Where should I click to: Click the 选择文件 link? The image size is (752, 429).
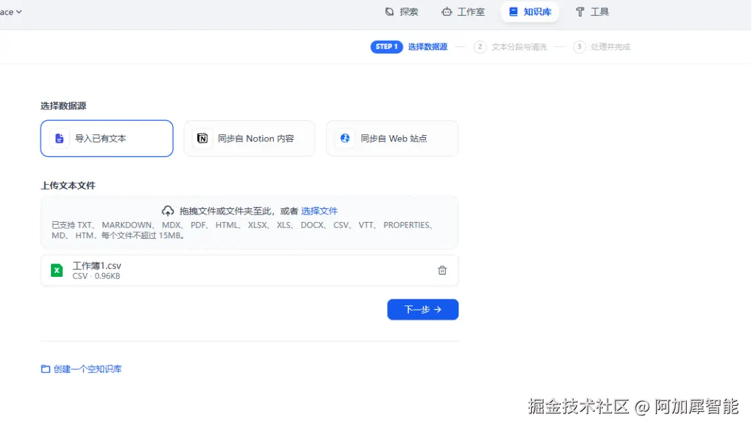tap(319, 211)
